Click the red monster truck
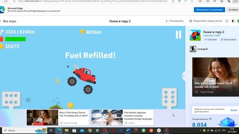239x134 pixels. (x=82, y=80)
